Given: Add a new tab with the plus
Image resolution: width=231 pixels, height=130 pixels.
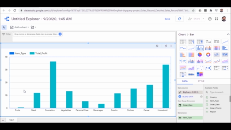Looking at the screenshot, I should pos(3,120).
